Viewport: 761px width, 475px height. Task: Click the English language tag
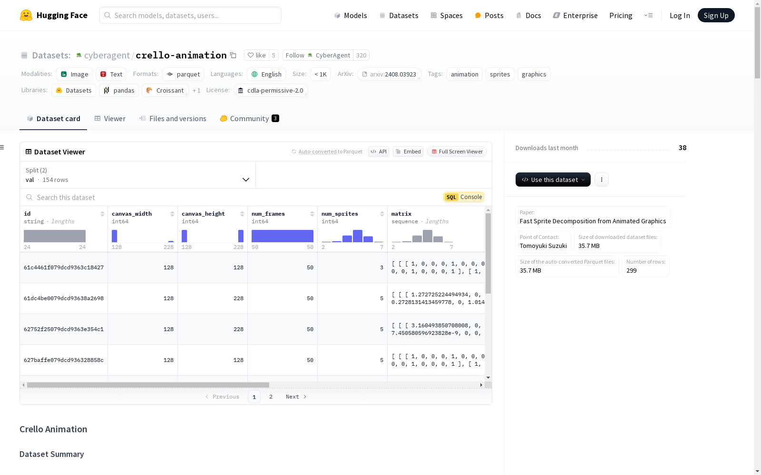tap(266, 74)
